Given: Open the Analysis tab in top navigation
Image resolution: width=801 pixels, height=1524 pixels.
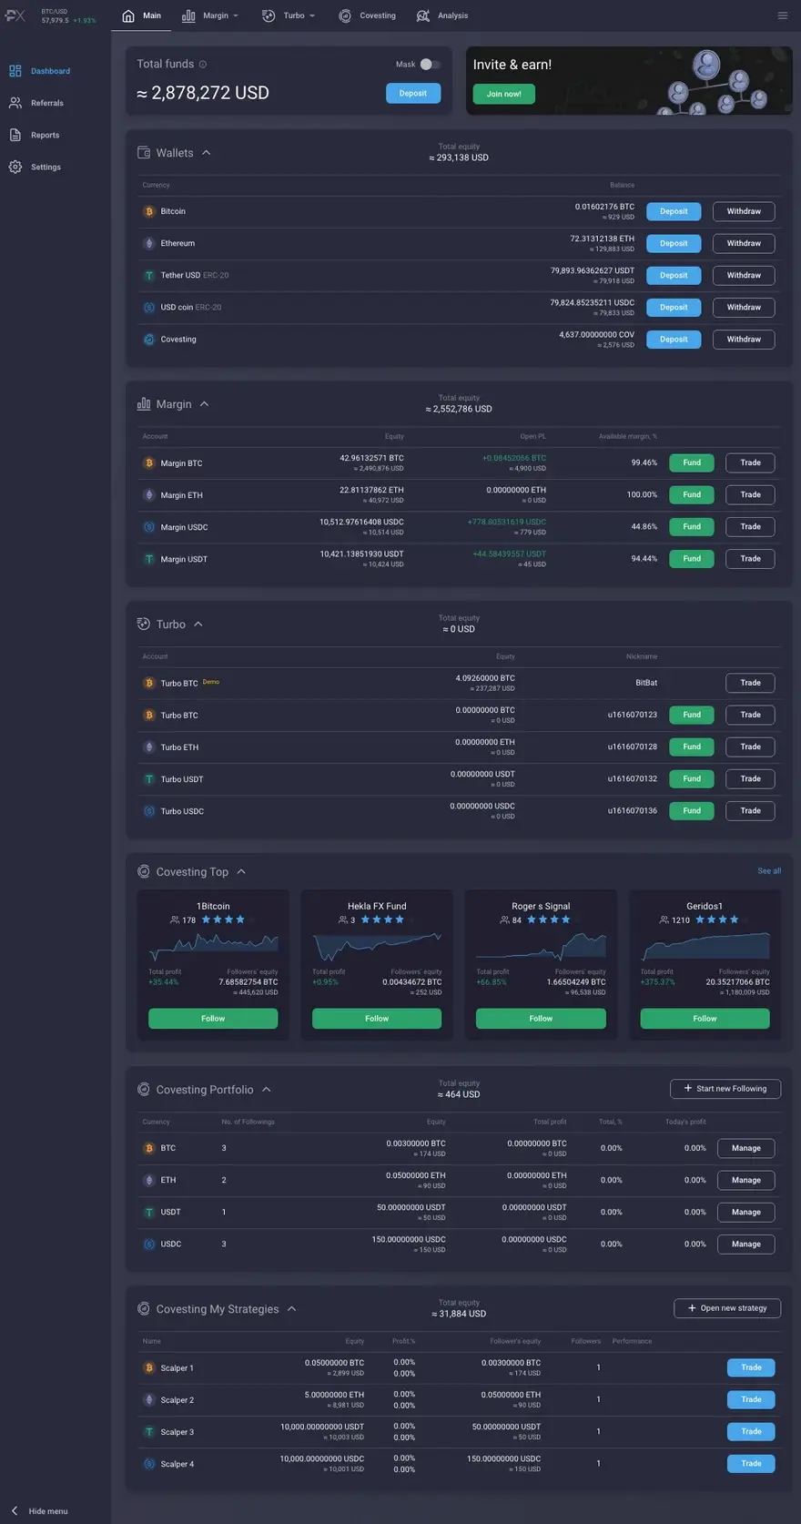Looking at the screenshot, I should click(x=442, y=15).
